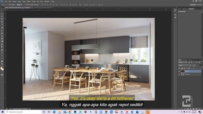Select the Zoom tool
The height and width of the screenshot is (114, 203).
click(x=2, y=64)
